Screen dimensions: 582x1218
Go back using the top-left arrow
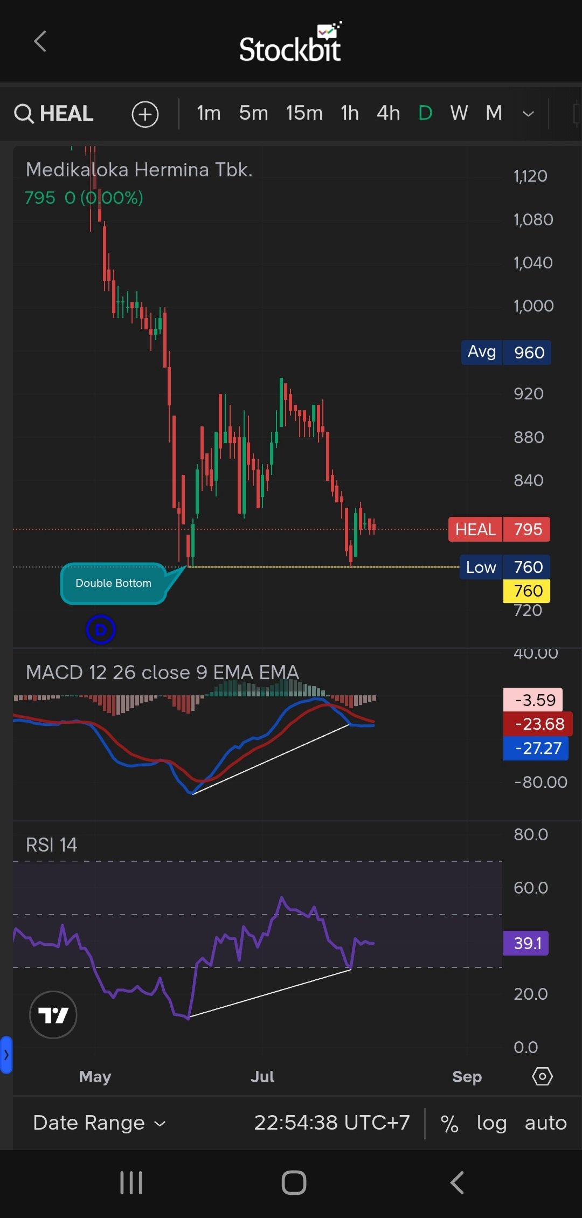(x=40, y=41)
